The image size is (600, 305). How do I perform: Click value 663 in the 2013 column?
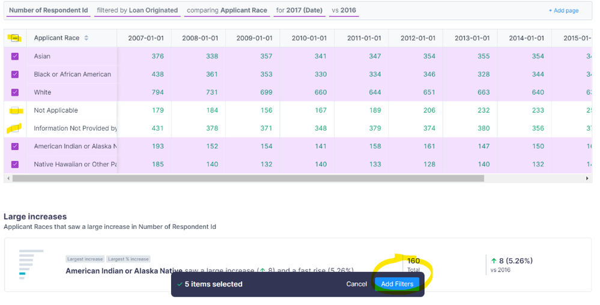coord(483,92)
